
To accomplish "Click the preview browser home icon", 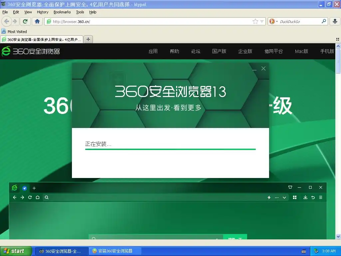I will point(38,197).
